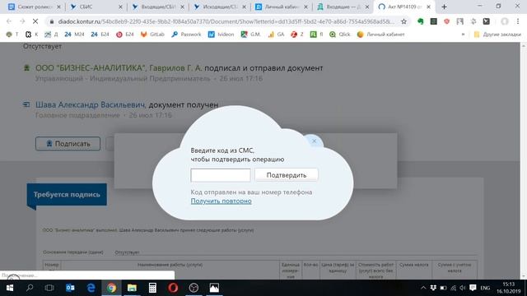Switch ENG input language
This screenshot has height=296, width=527.
[485, 288]
